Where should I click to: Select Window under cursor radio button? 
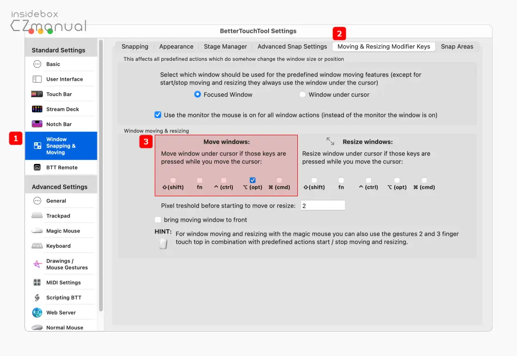tap(302, 94)
